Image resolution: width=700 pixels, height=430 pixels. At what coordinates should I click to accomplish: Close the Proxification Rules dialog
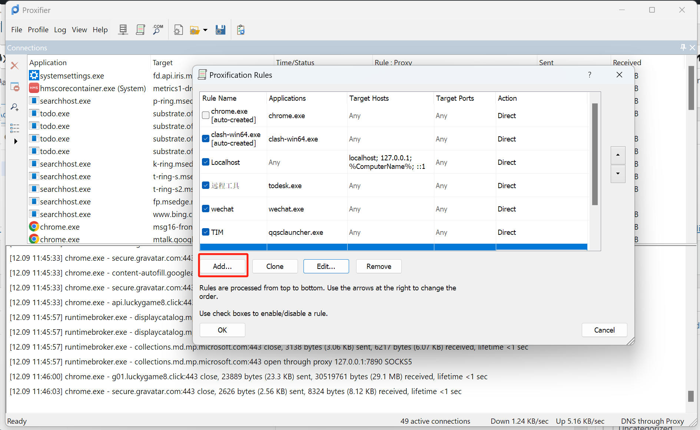point(619,75)
